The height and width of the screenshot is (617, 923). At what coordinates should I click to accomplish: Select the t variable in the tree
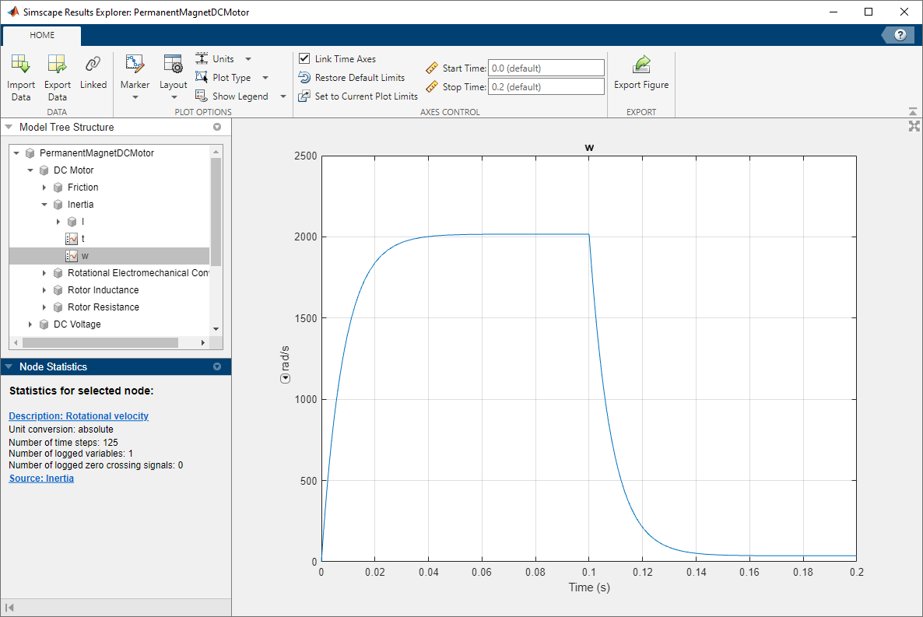(x=82, y=239)
